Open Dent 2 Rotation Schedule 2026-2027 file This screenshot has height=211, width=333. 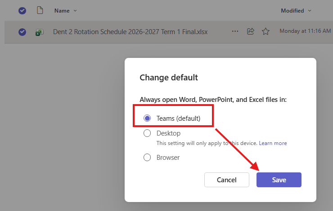tap(130, 32)
